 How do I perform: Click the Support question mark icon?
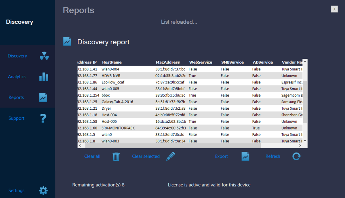(x=43, y=118)
